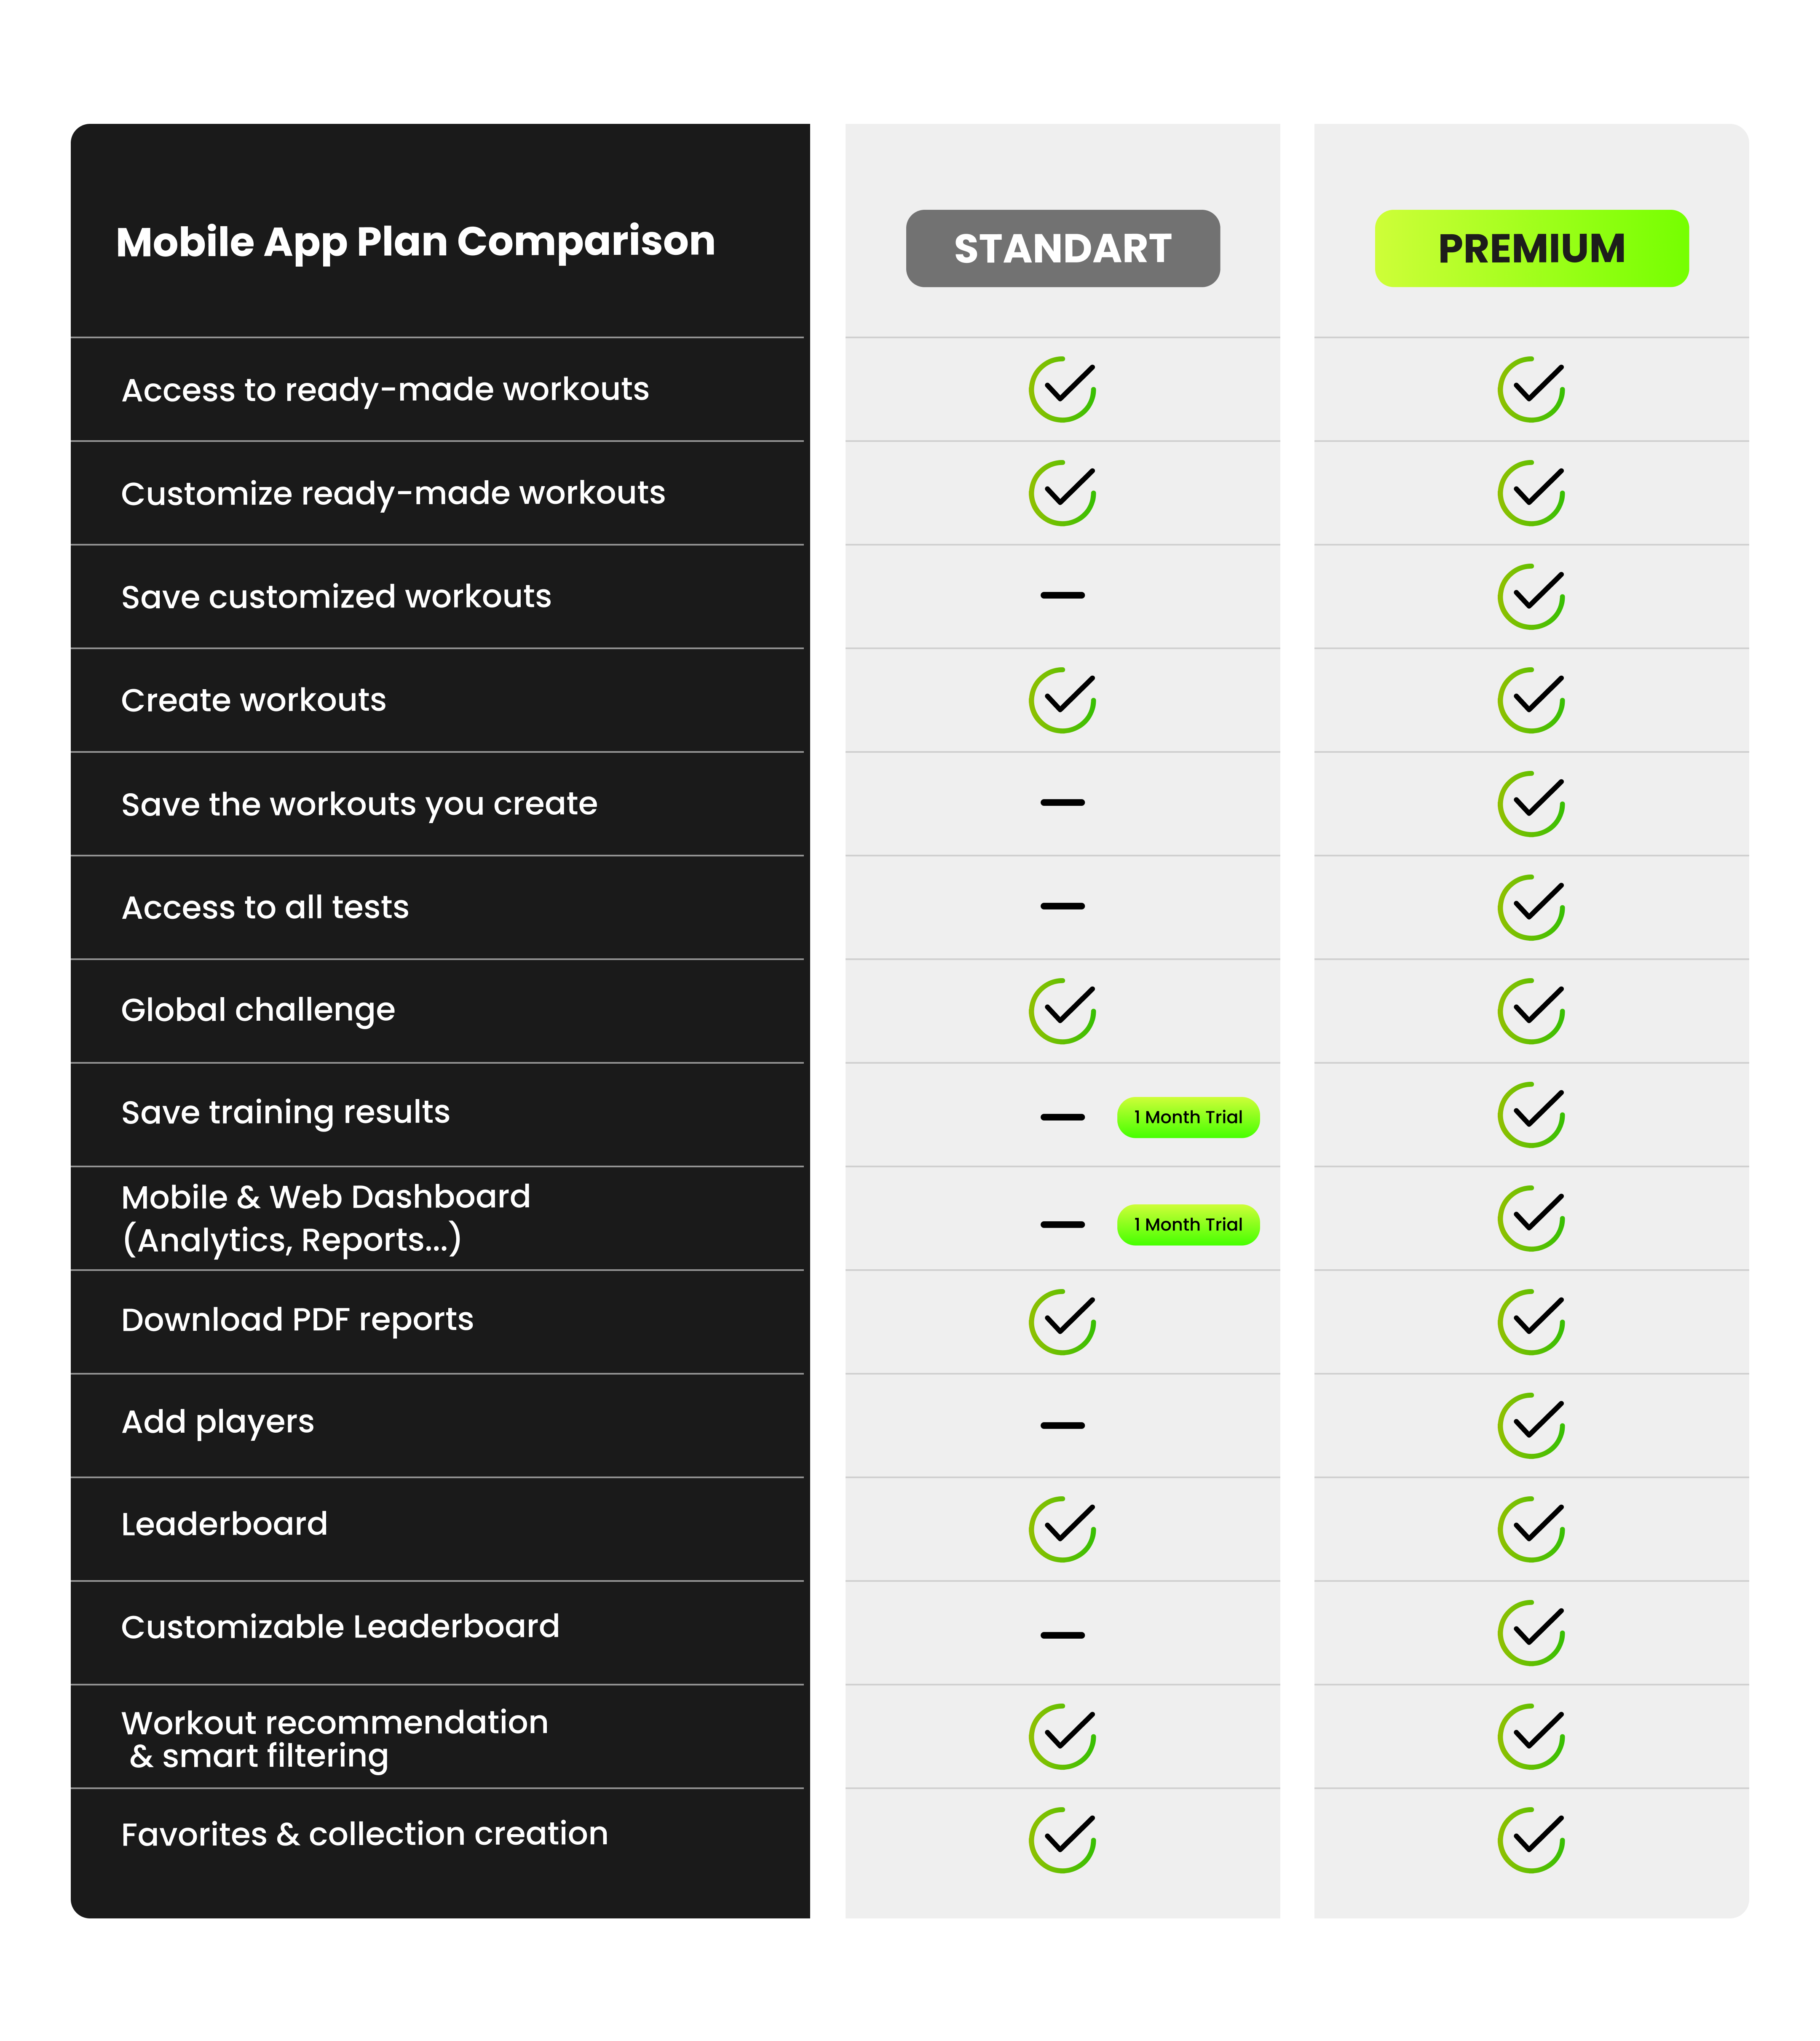Click Standart checkmark for Download PDF reports
Viewport: 1820px width, 2041px height.
tap(1062, 1321)
